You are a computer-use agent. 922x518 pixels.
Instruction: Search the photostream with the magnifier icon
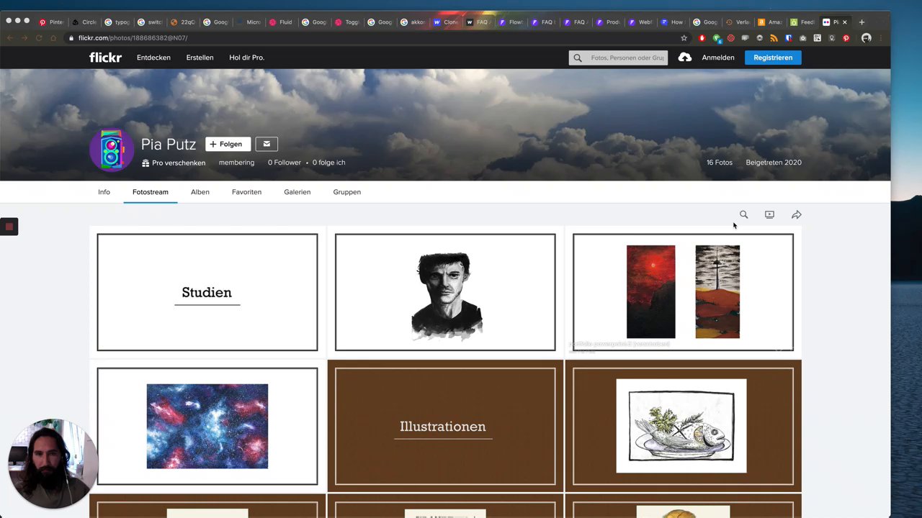coord(744,214)
